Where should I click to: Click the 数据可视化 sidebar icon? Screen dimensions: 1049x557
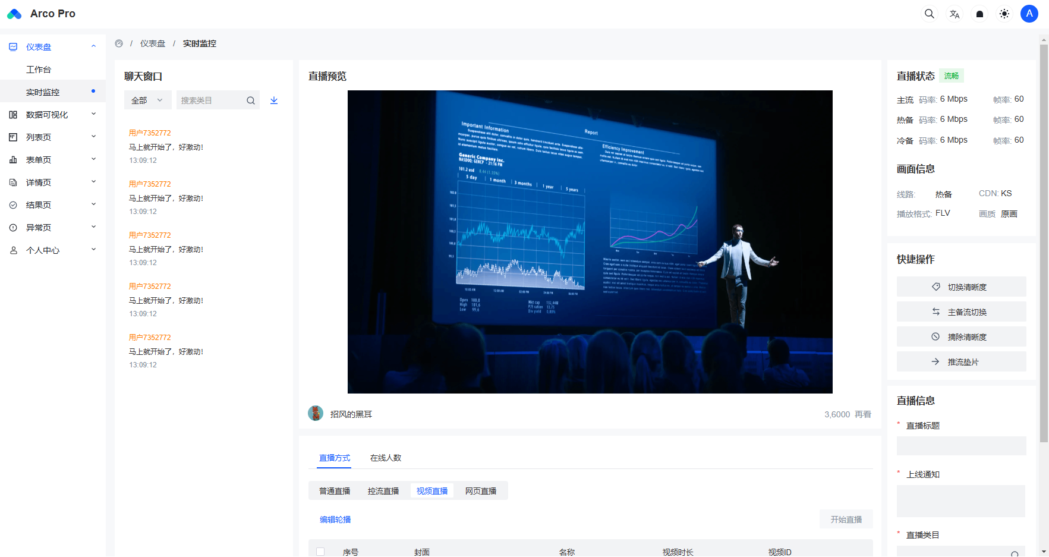pyautogui.click(x=13, y=115)
